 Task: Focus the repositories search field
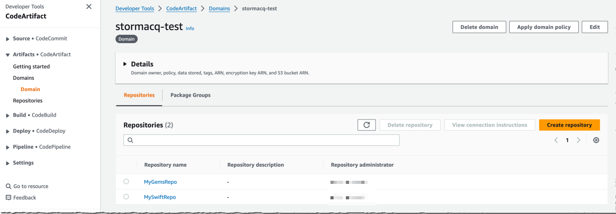262,140
